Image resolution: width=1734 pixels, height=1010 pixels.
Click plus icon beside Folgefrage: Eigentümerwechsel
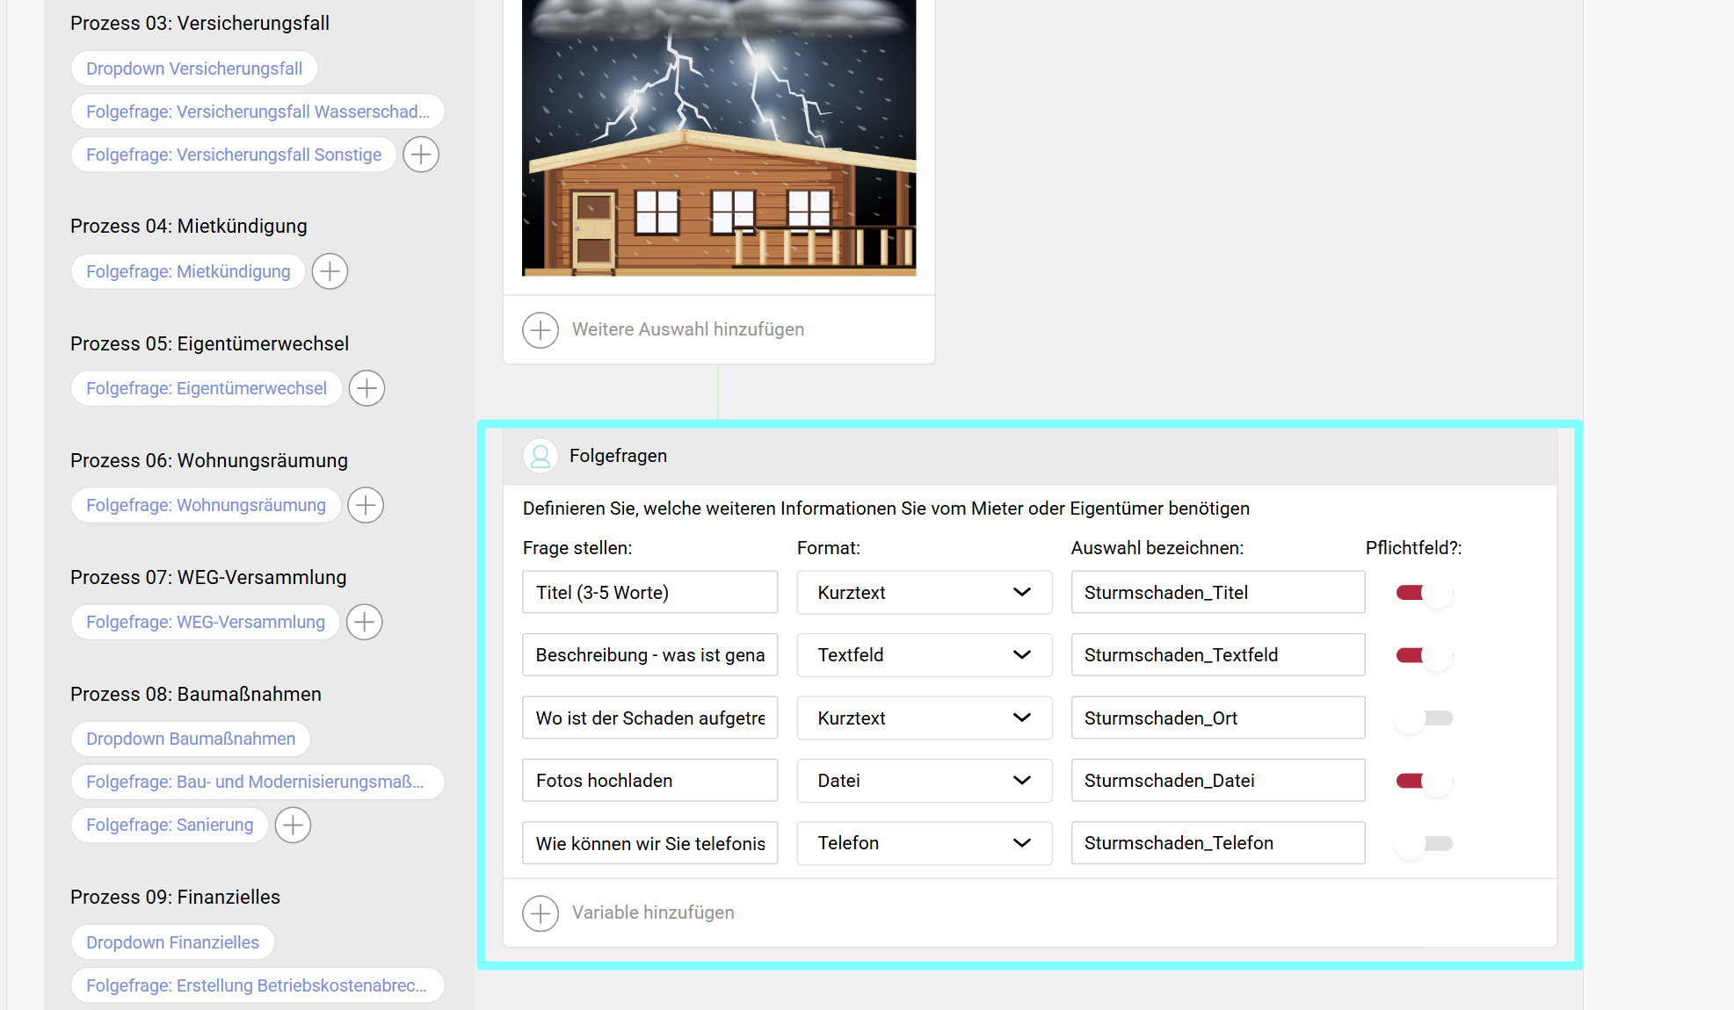click(x=366, y=388)
